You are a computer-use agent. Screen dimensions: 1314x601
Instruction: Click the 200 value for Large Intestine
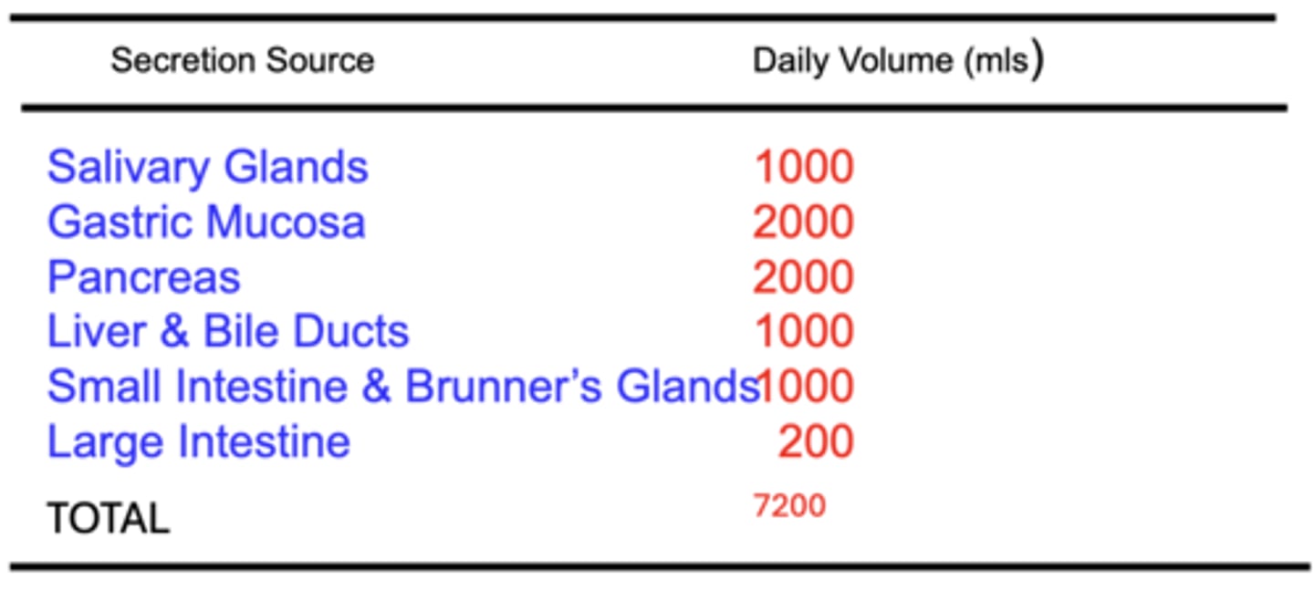click(816, 442)
